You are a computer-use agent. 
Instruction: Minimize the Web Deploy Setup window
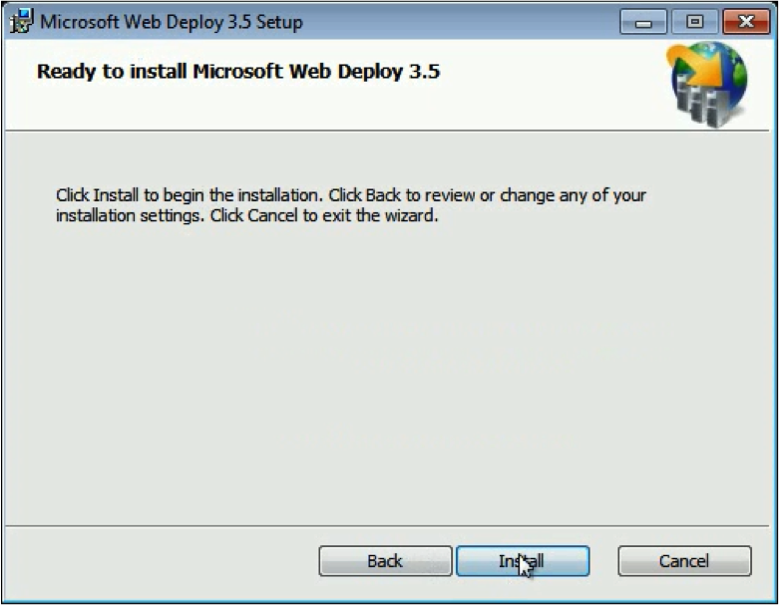[643, 22]
